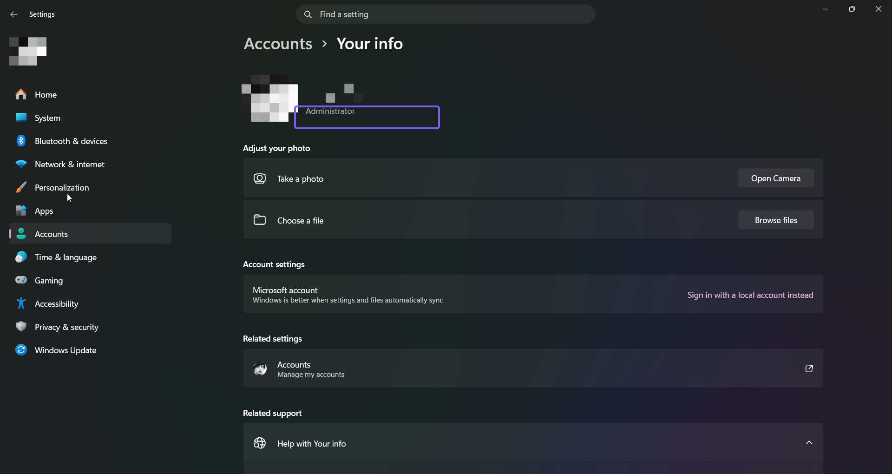Click the back arrow icon in Settings

(x=14, y=14)
